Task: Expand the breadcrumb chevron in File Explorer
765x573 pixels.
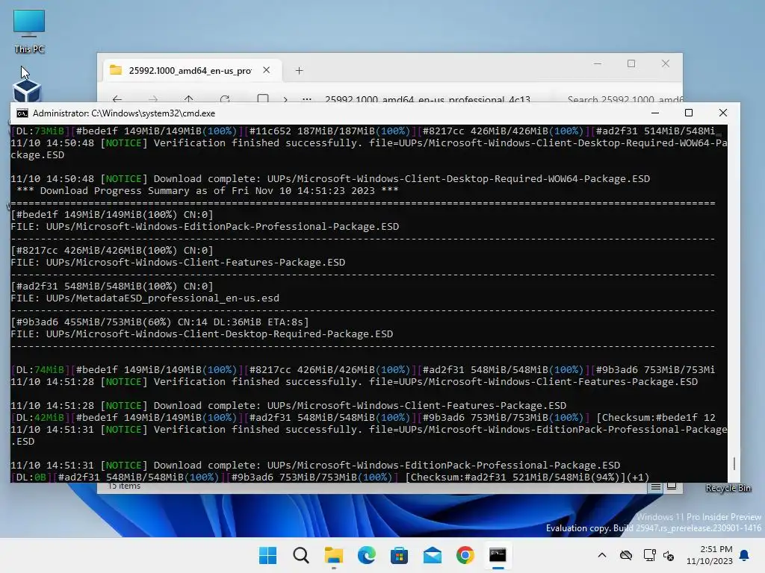Action: coord(285,99)
